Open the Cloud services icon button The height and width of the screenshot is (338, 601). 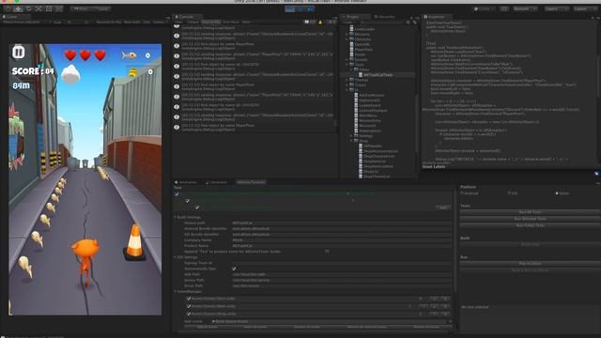click(504, 8)
